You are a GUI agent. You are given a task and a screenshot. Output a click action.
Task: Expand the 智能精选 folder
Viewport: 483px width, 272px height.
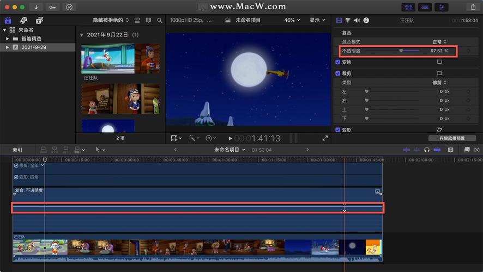[x=8, y=39]
